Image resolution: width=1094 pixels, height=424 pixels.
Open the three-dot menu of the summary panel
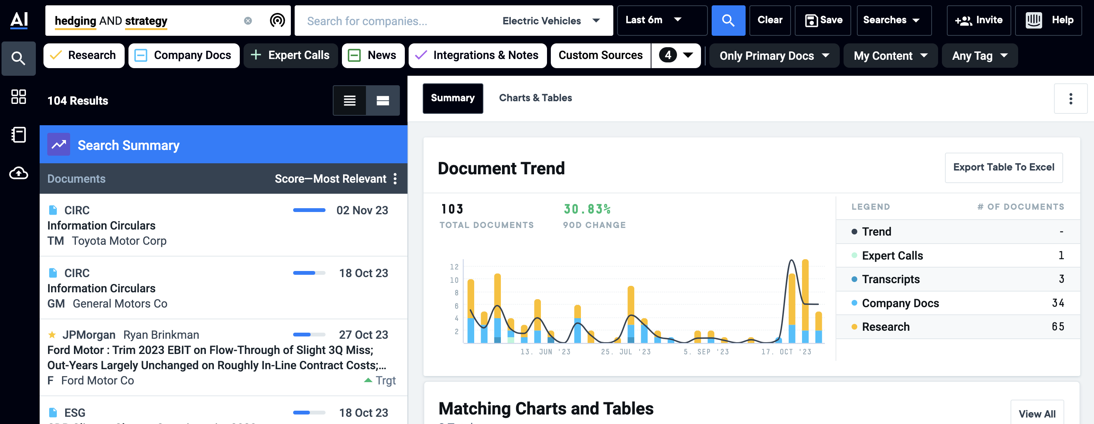tap(1071, 99)
